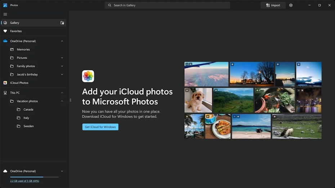
Task: Click the search magnifier icon
Action: click(x=110, y=5)
